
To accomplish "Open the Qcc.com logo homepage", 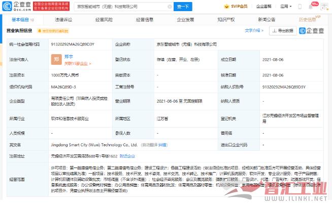I will click(17, 7).
